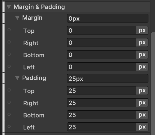Open the px unit dropdown for Margin Bottom
The width and height of the screenshot is (155, 135).
pos(142,55)
